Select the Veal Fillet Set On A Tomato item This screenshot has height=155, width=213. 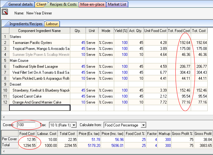[40, 72]
